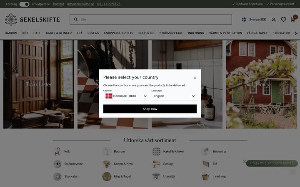Click the Badrum category text link
Image resolution: width=300 pixels, height=187 pixels.
pos(119,152)
